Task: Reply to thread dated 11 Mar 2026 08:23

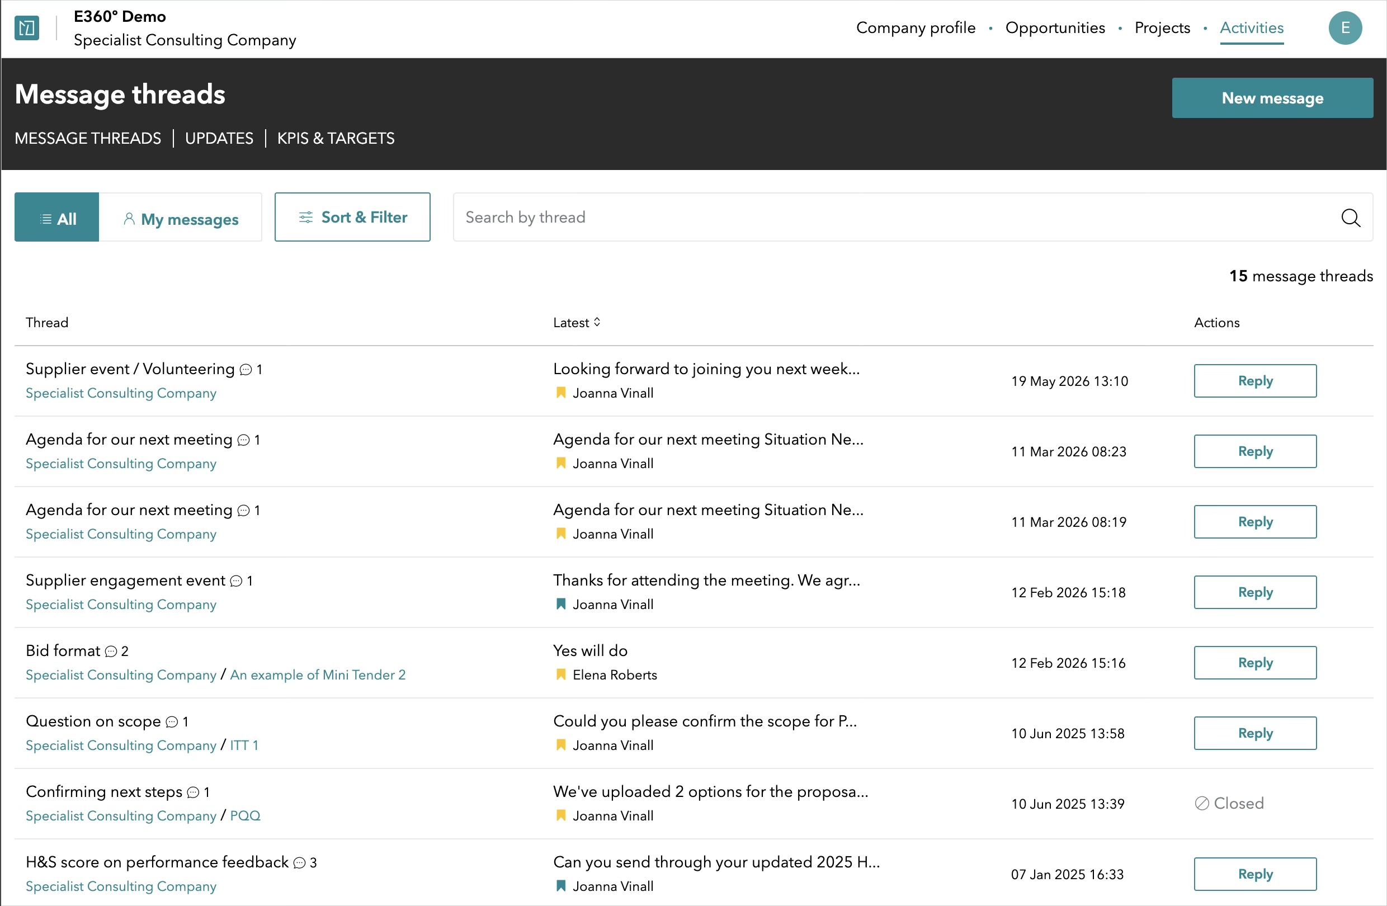Action: pos(1254,451)
